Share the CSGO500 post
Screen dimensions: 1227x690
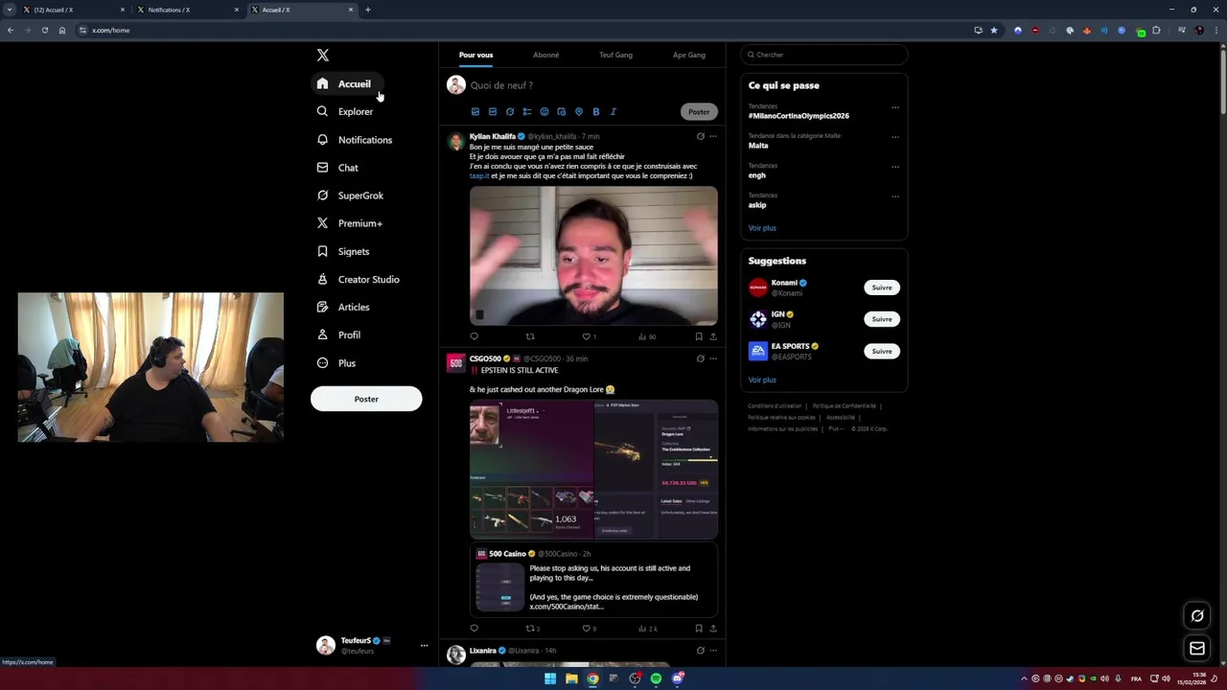click(712, 629)
